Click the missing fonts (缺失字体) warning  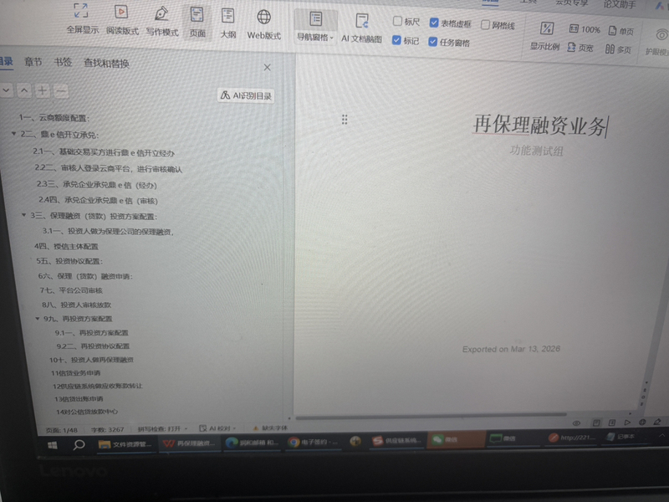click(x=270, y=428)
